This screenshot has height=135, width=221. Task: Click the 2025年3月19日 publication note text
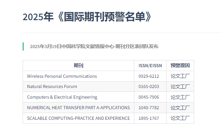click(94, 46)
